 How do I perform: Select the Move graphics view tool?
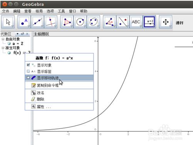click(166, 22)
